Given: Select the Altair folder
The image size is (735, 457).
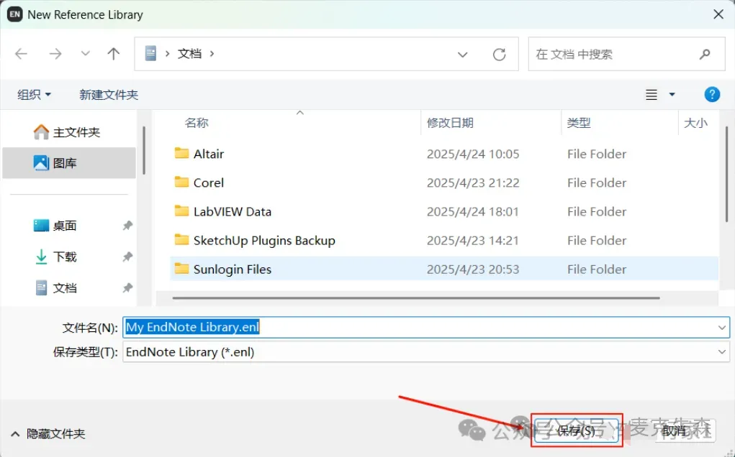Looking at the screenshot, I should coord(443,154).
